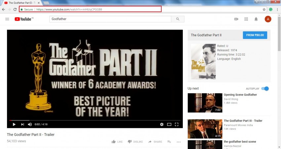Click the 54,103 views count
This screenshot has height=149, width=281.
click(x=16, y=141)
